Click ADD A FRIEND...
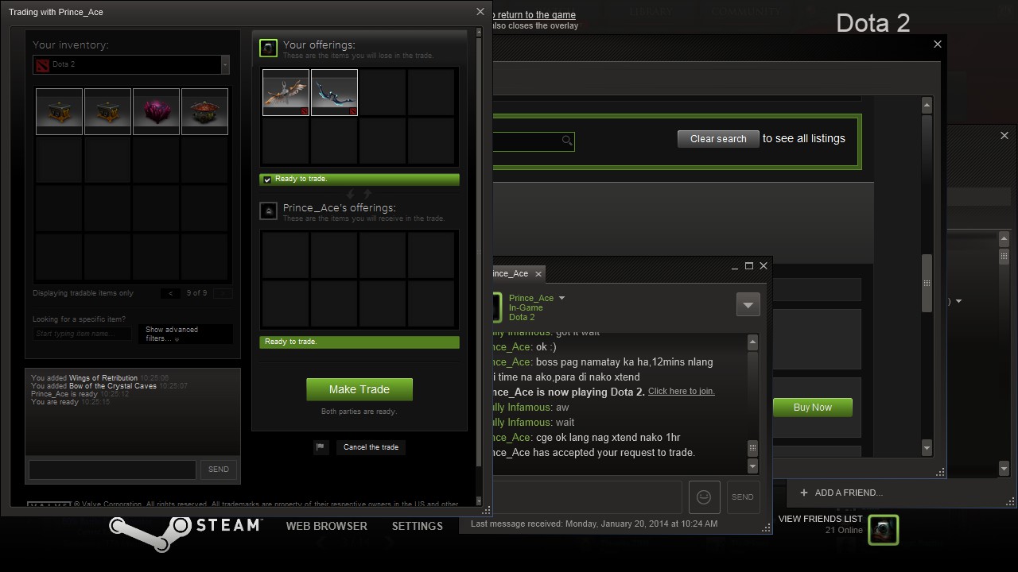This screenshot has height=572, width=1018. click(841, 493)
